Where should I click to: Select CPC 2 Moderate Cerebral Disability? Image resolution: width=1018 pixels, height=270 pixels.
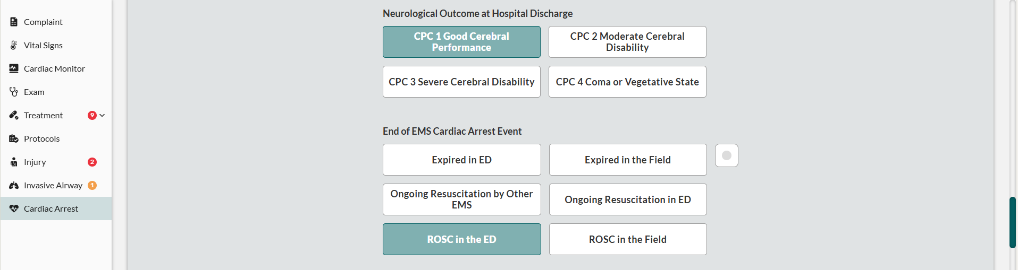point(627,42)
